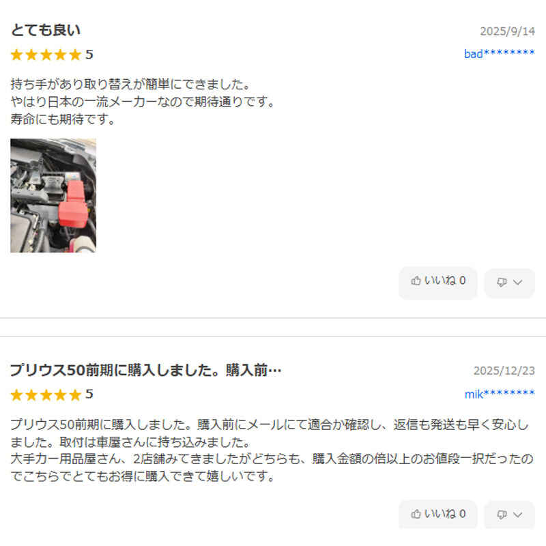Expand chevron beside thumbs-down on first review
Image resolution: width=546 pixels, height=546 pixels.
518,283
